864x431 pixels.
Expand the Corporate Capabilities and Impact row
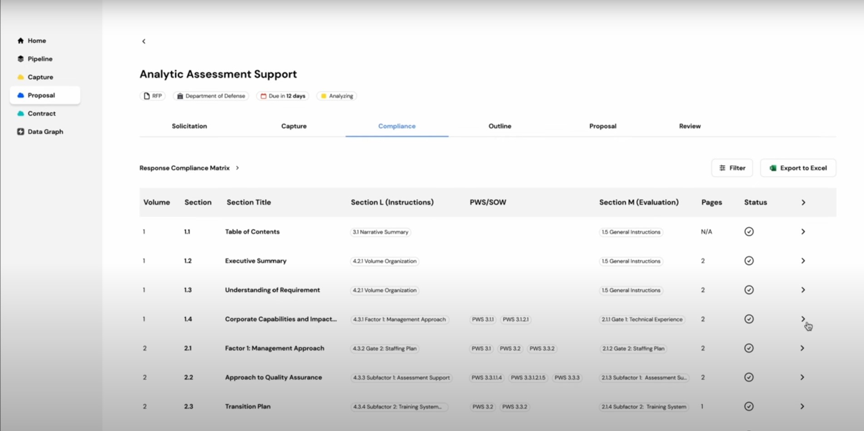pyautogui.click(x=803, y=319)
